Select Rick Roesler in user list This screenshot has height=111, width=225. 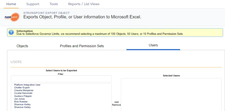(x=21, y=101)
